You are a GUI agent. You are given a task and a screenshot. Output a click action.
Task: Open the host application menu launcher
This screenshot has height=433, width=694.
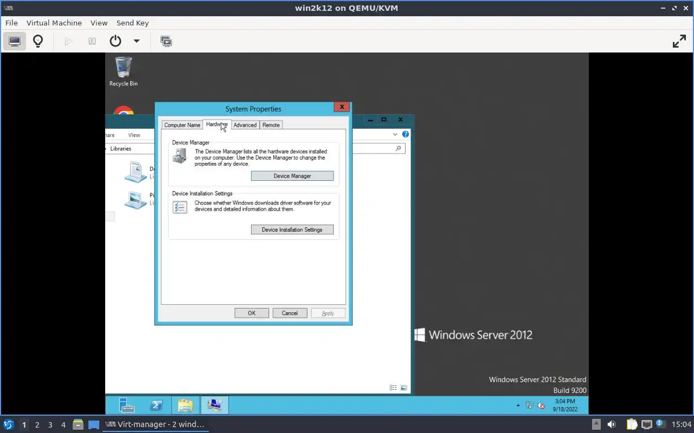click(x=8, y=424)
